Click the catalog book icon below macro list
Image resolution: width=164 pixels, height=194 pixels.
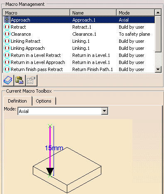[x=8, y=81]
